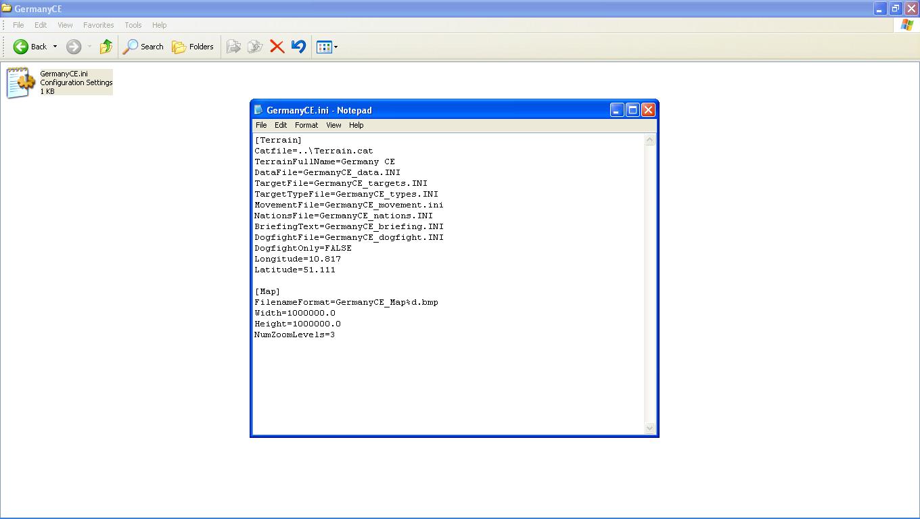Open the Favorites menu
Screen dimensions: 920x519
98,25
